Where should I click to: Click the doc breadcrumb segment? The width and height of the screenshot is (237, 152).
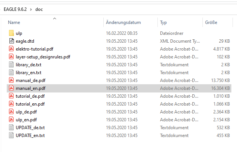(x=39, y=9)
